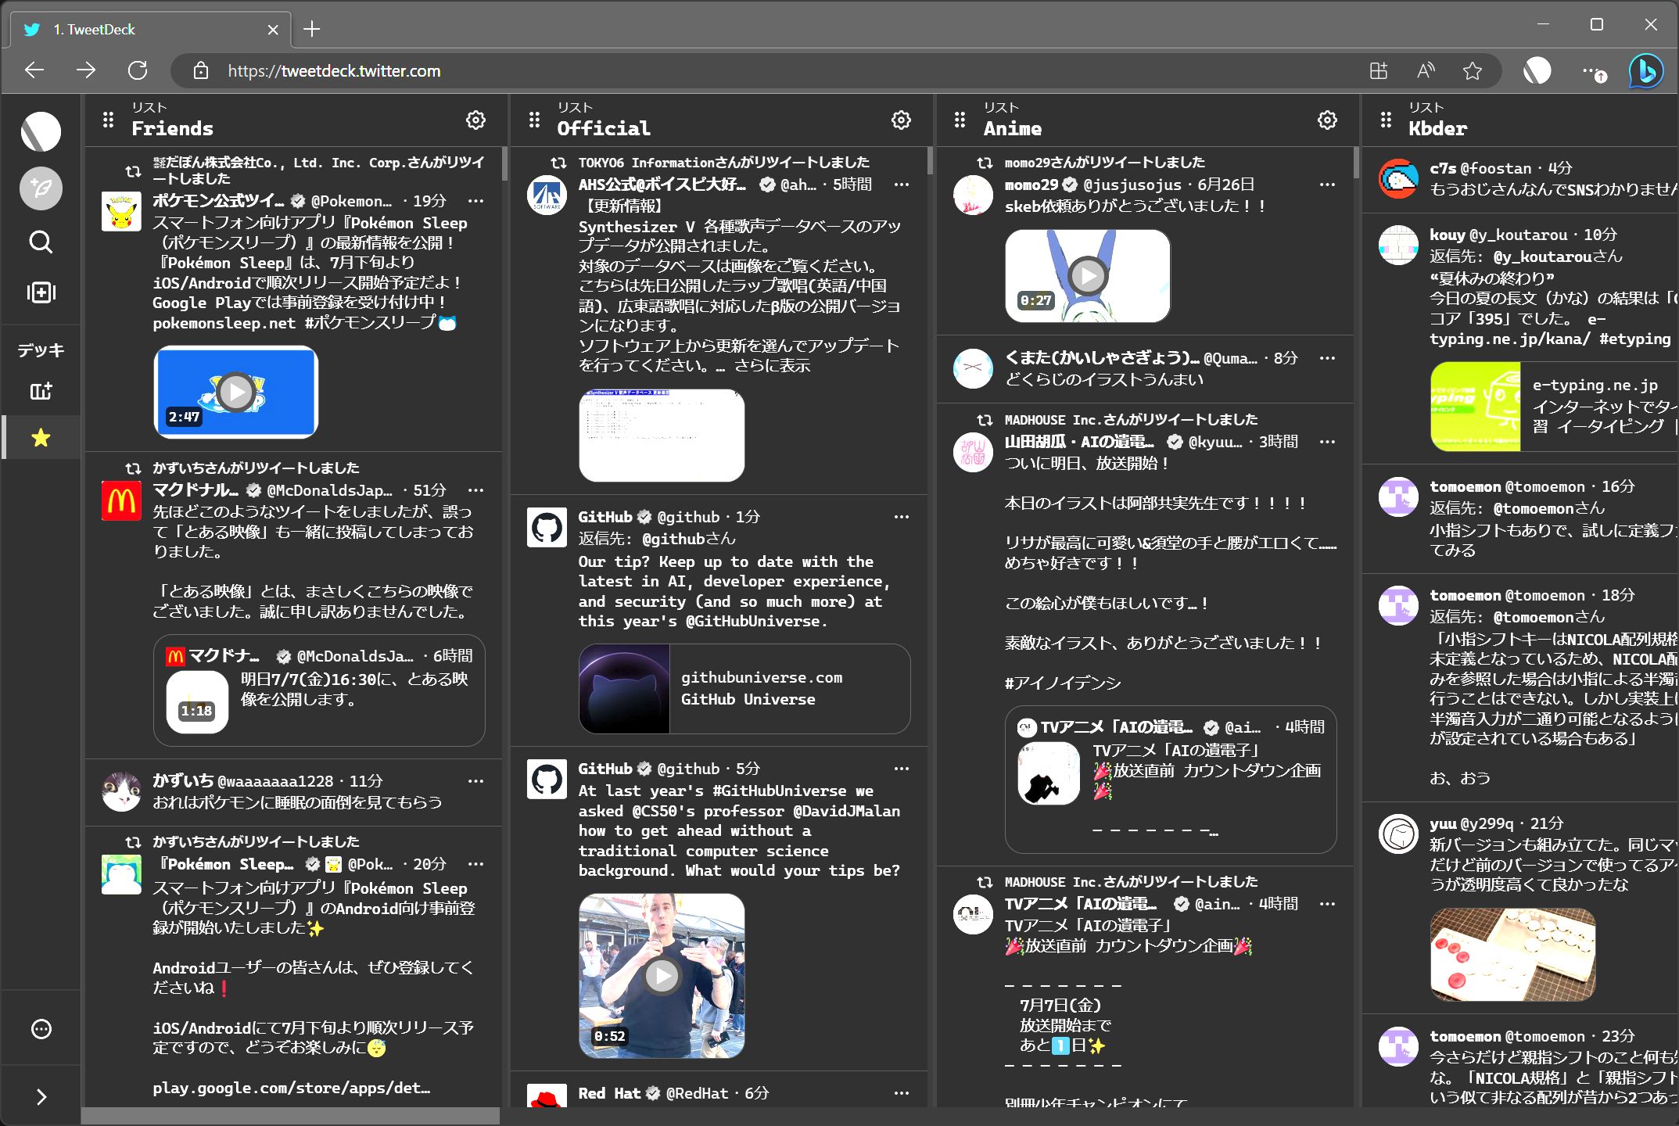Open more menu on くまた tweet

pos(1327,358)
